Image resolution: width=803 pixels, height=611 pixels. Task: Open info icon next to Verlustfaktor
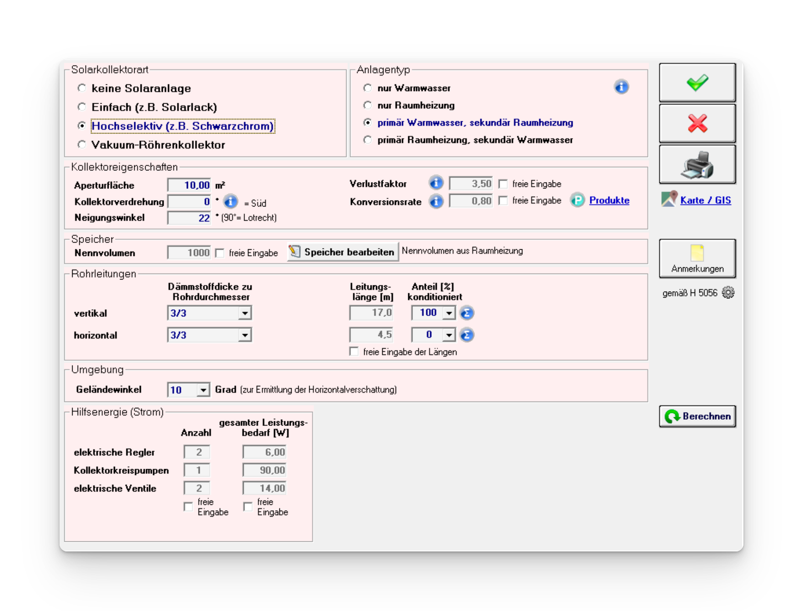coord(436,183)
